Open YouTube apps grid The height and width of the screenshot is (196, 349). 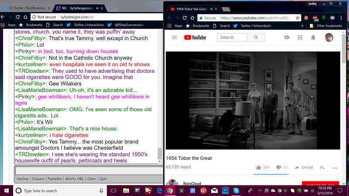(x=300, y=37)
